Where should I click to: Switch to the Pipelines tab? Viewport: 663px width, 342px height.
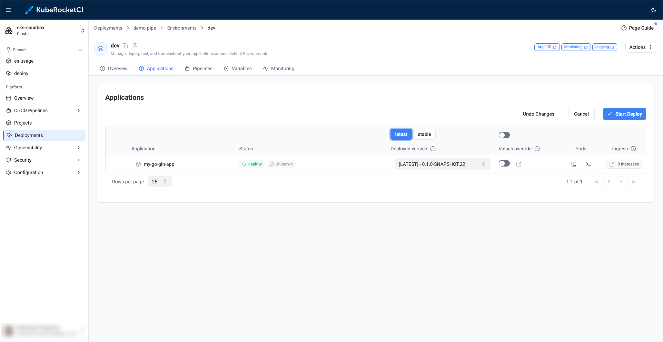point(199,68)
